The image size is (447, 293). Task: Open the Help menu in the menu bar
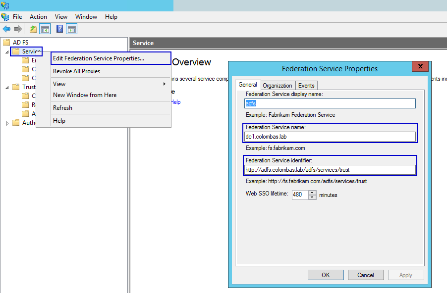coord(111,17)
